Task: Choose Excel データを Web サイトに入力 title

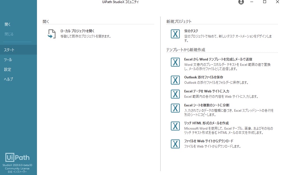Action: point(207,91)
